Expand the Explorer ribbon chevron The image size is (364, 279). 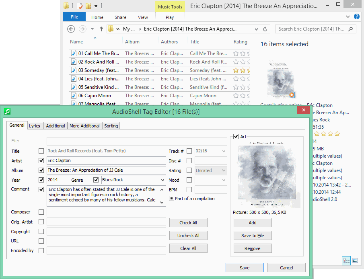(348, 17)
